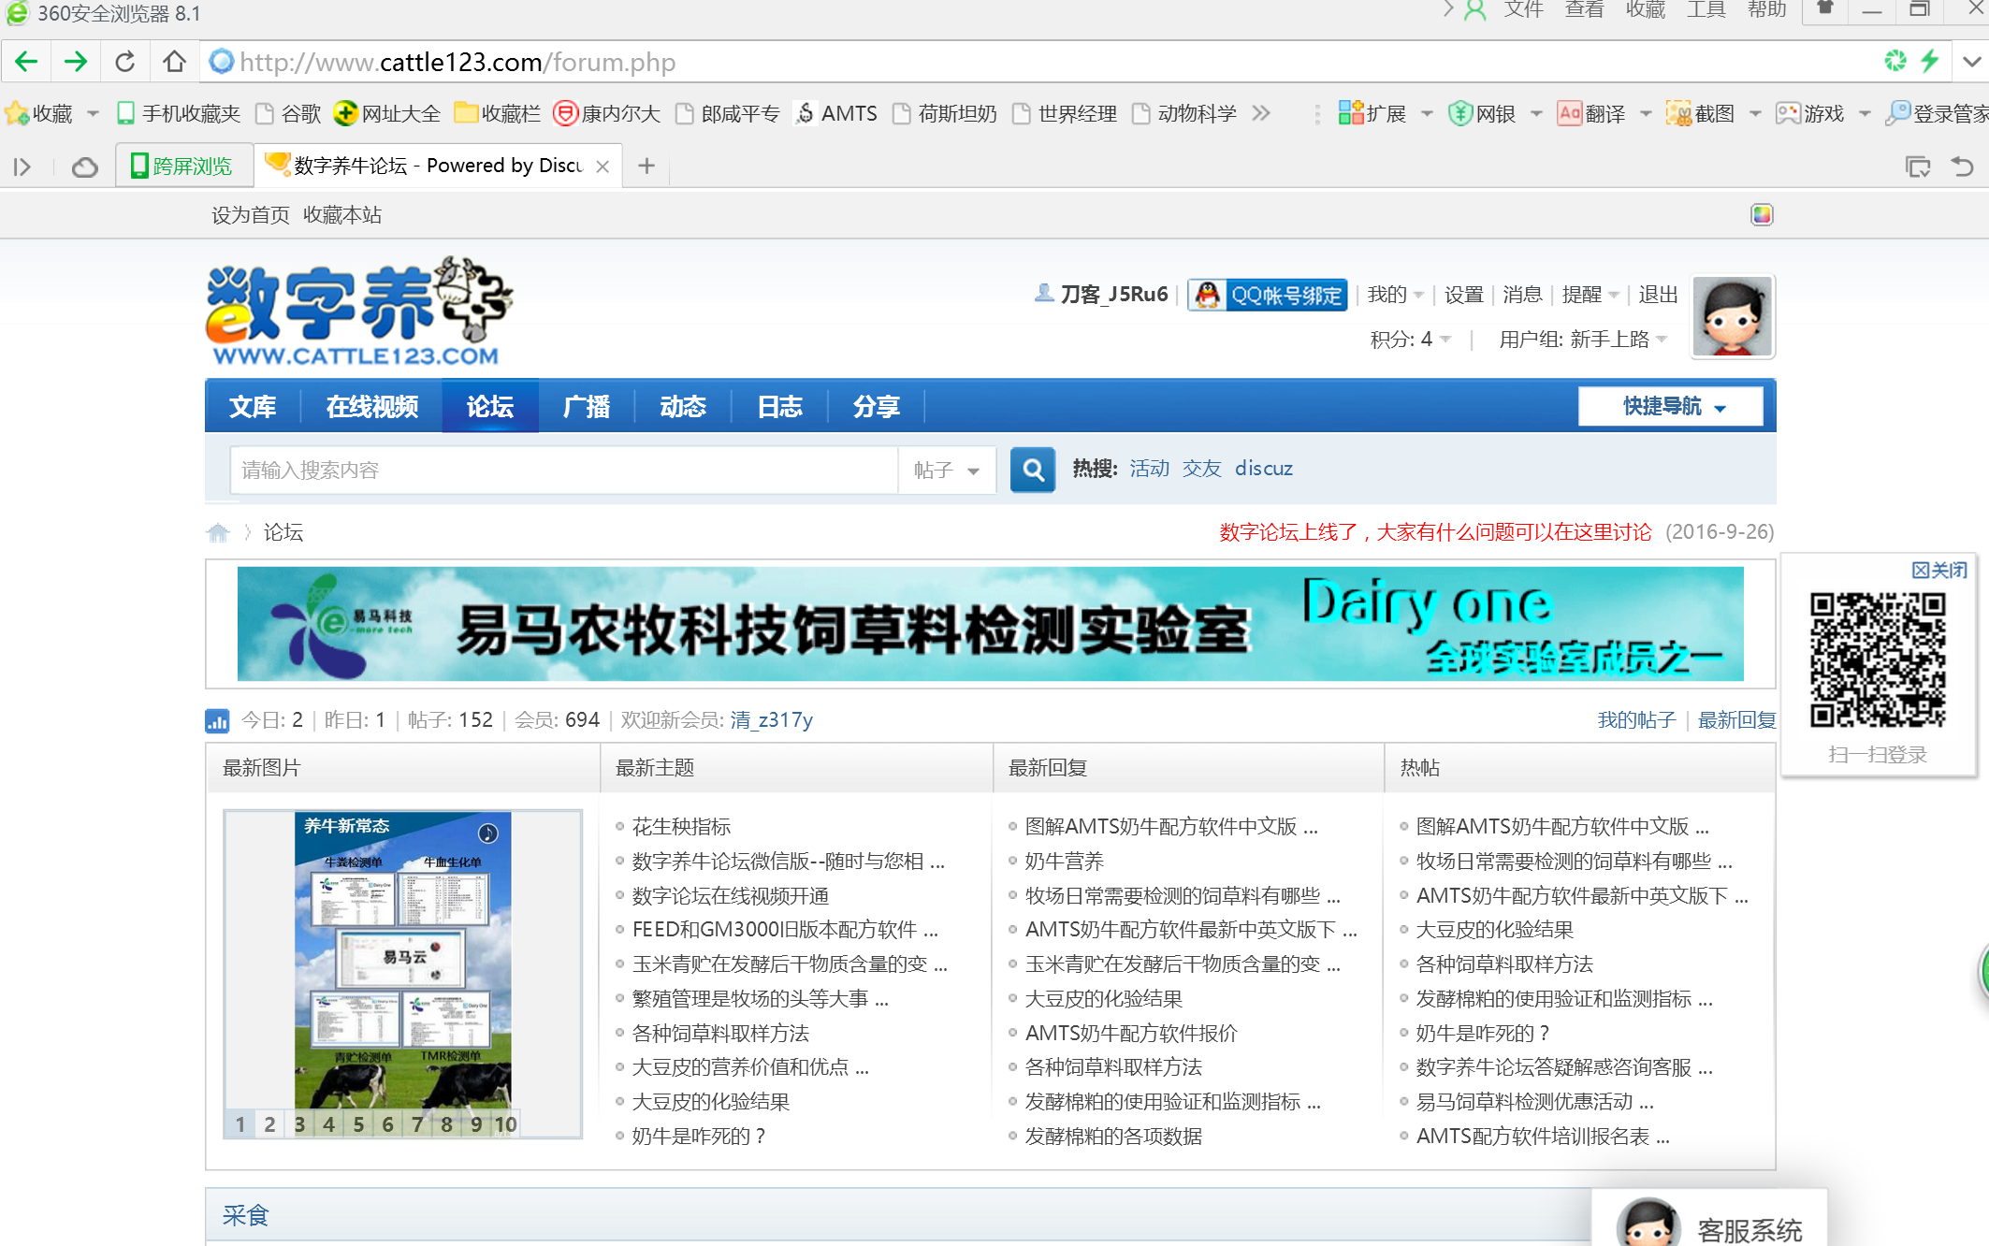Select the 在线视频 navigation tab

pyautogui.click(x=371, y=406)
